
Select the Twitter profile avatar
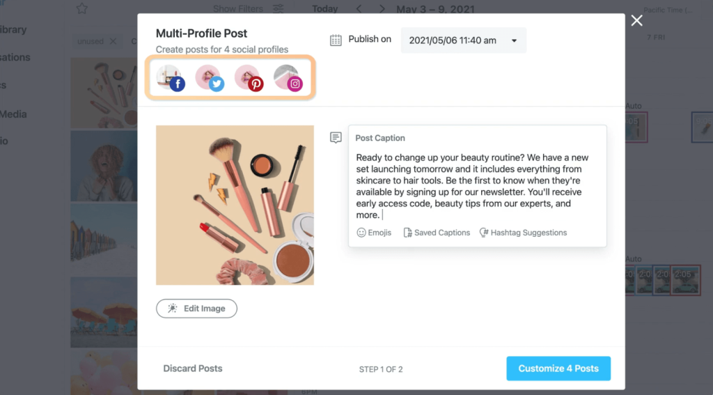[210, 78]
